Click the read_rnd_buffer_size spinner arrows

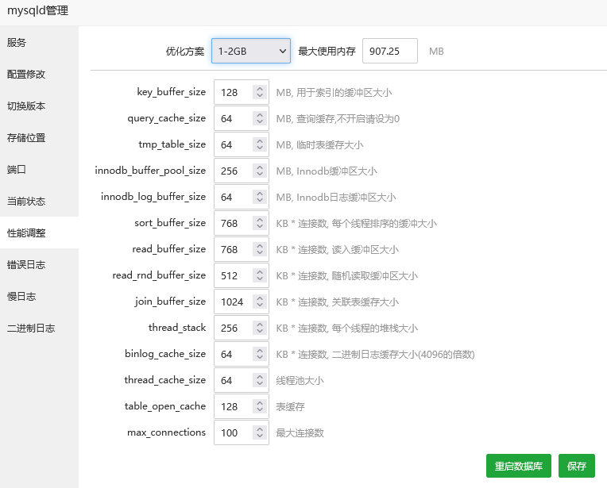click(x=260, y=275)
